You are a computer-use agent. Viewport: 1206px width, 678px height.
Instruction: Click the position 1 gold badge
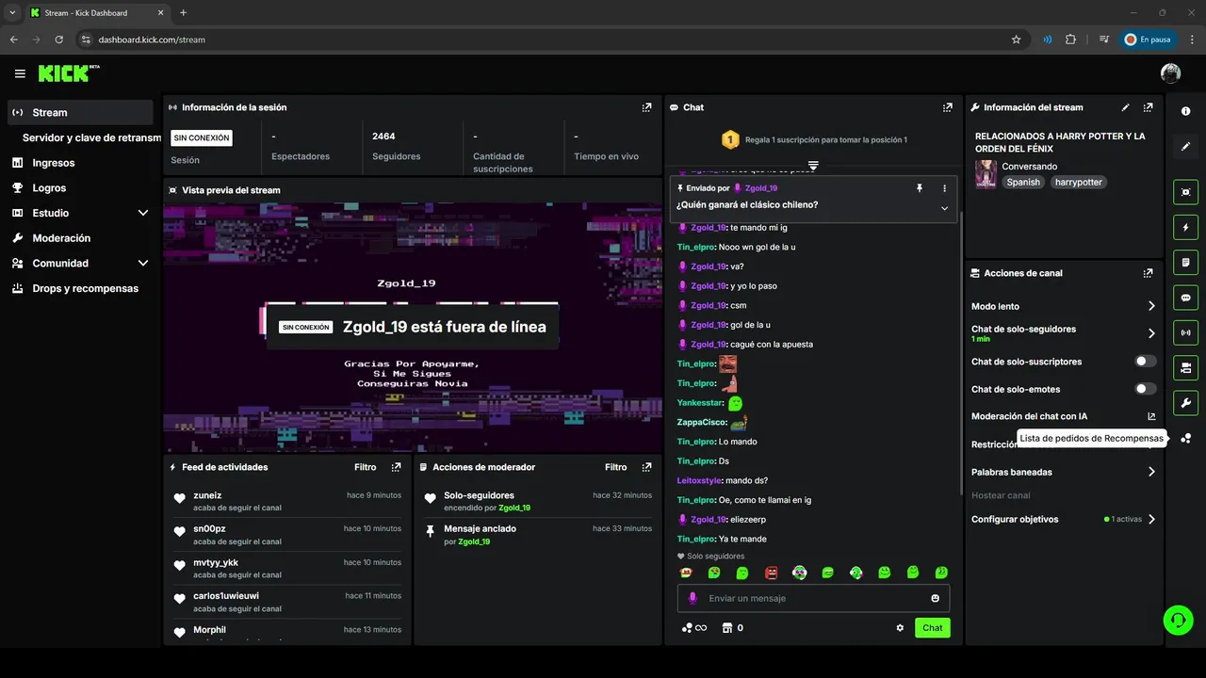[729, 140]
